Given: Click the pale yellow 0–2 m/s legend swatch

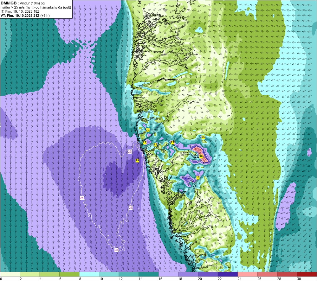Looking at the screenshot, I should pyautogui.click(x=10, y=274).
